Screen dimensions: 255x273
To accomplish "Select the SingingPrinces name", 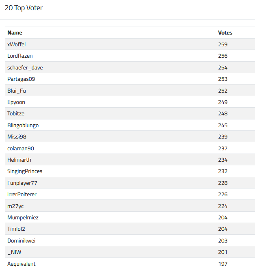I will [x=25, y=171].
